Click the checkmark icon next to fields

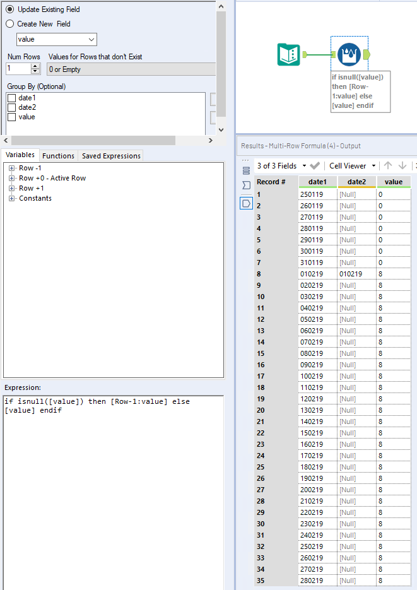[315, 165]
